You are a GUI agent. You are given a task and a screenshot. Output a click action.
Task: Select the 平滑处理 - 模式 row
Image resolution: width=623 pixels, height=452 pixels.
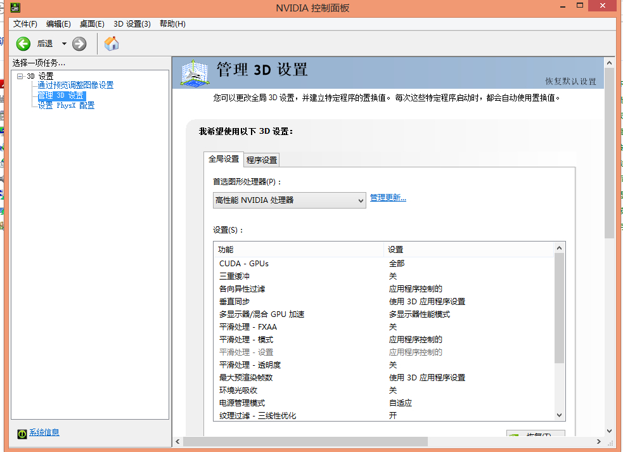tap(383, 340)
